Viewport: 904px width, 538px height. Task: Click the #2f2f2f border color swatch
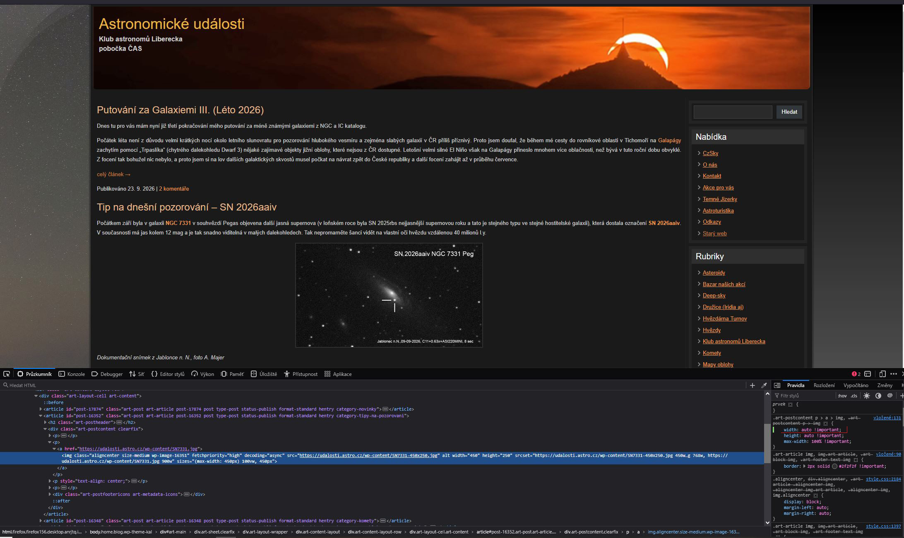coord(835,466)
